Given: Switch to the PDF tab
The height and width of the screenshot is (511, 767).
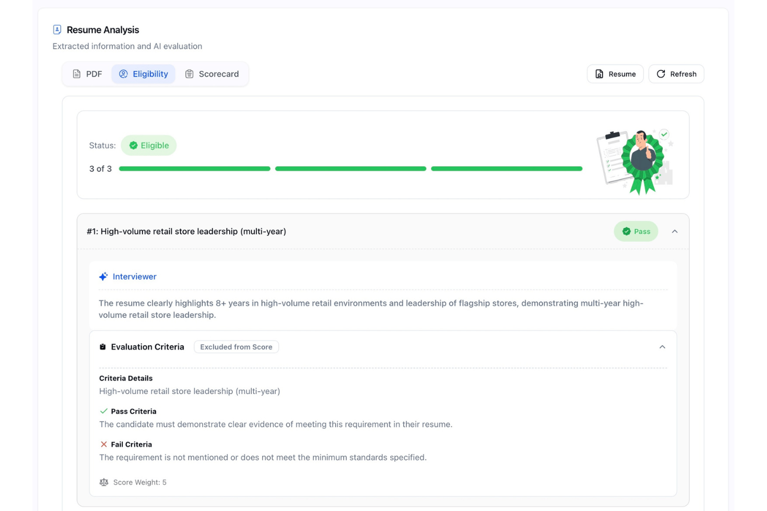Looking at the screenshot, I should pos(87,74).
